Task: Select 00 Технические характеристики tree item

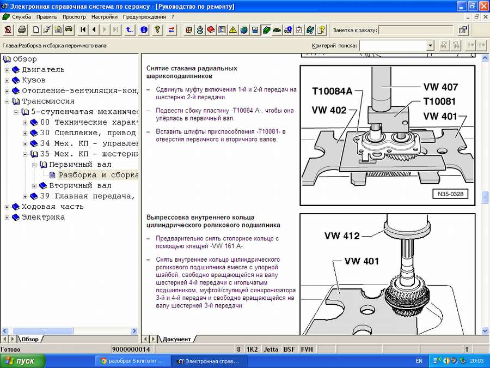Action: [x=89, y=122]
